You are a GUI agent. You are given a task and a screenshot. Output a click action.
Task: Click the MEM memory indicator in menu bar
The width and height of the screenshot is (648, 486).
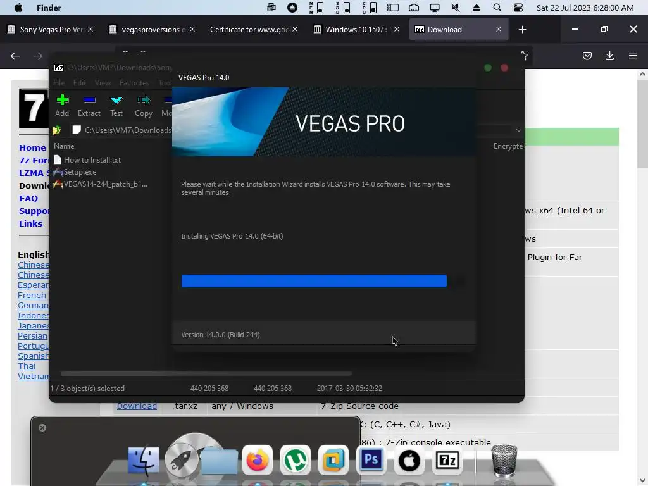(316, 8)
